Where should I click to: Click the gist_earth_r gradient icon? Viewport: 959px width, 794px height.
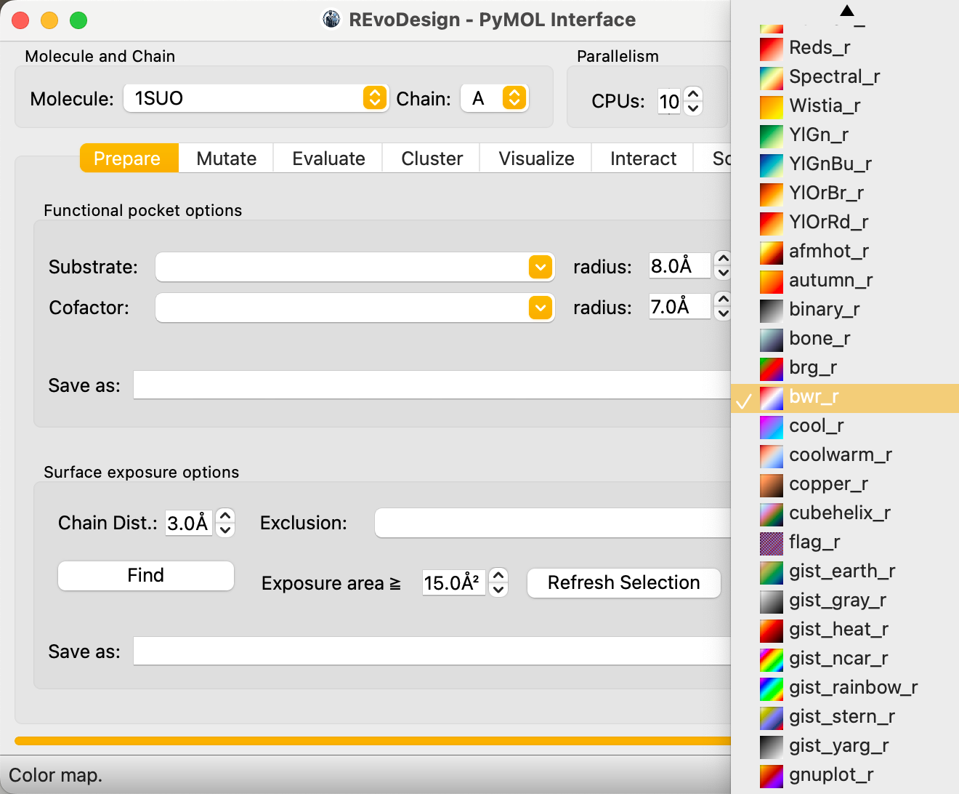pos(772,572)
